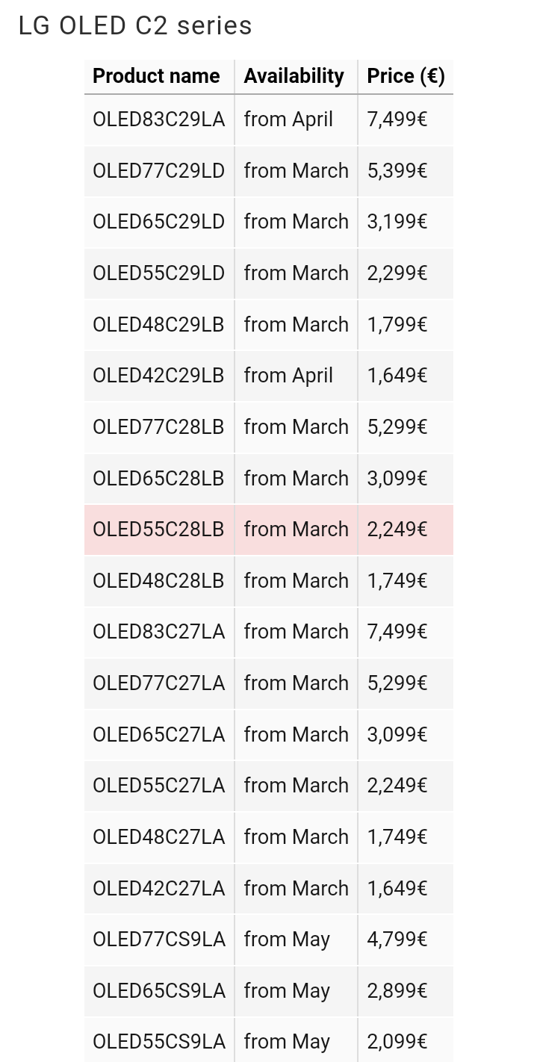Select the OLED55CS9LA product name
The image size is (537, 1062).
[x=158, y=1042]
